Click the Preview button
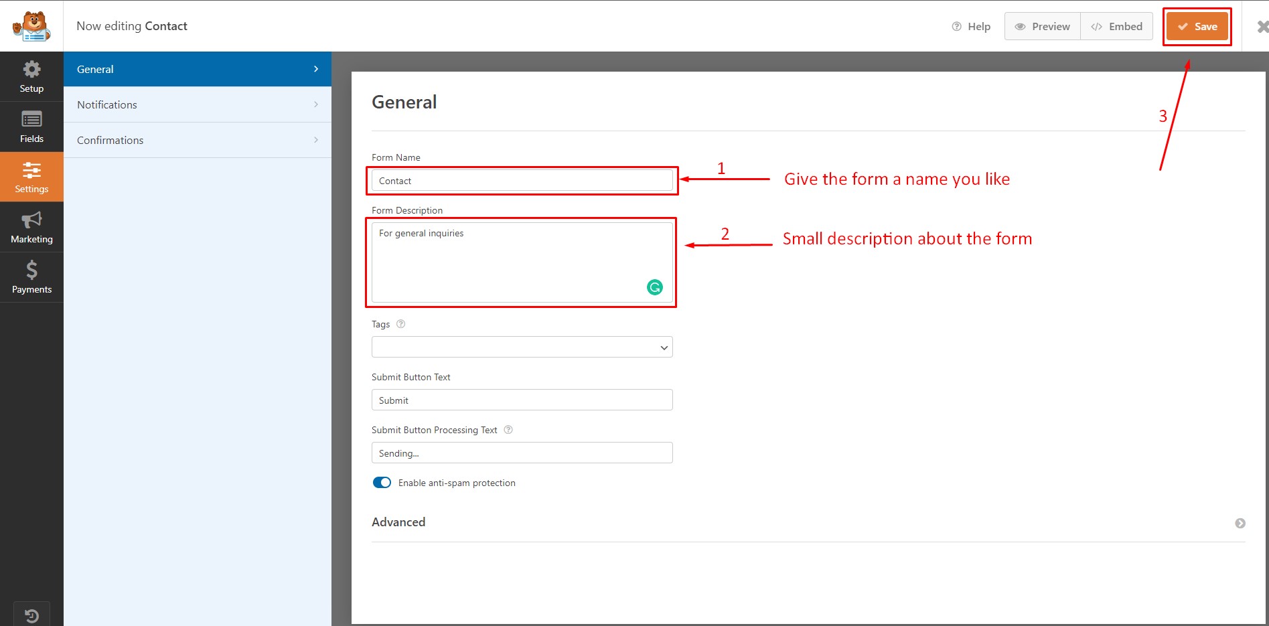 1043,27
